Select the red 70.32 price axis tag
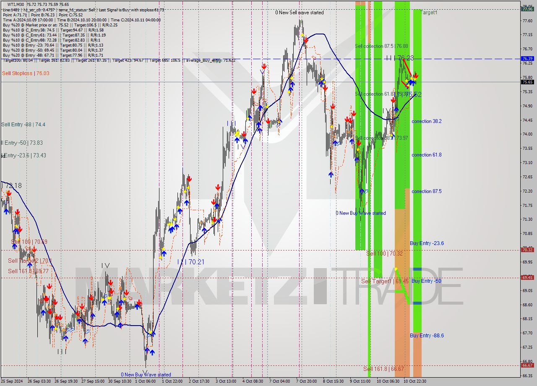The width and height of the screenshot is (537, 386). (527, 250)
